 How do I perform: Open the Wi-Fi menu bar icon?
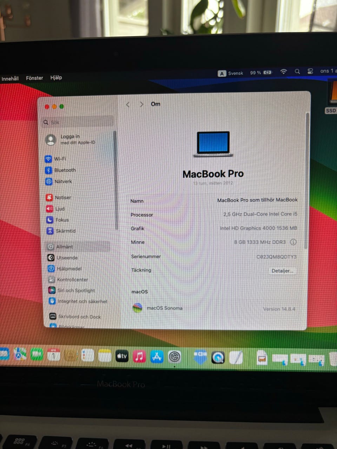[x=284, y=72]
